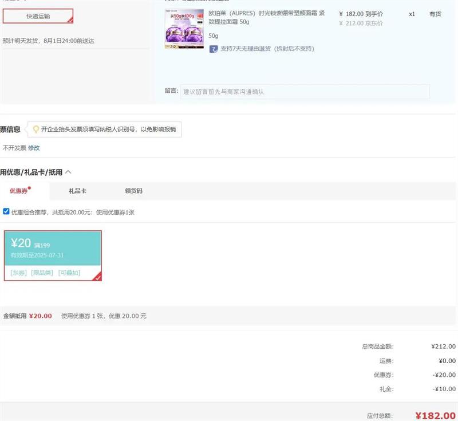Collapse the 使用优惠/礼品卡/抵用 section chevron
The width and height of the screenshot is (458, 421).
click(x=69, y=172)
